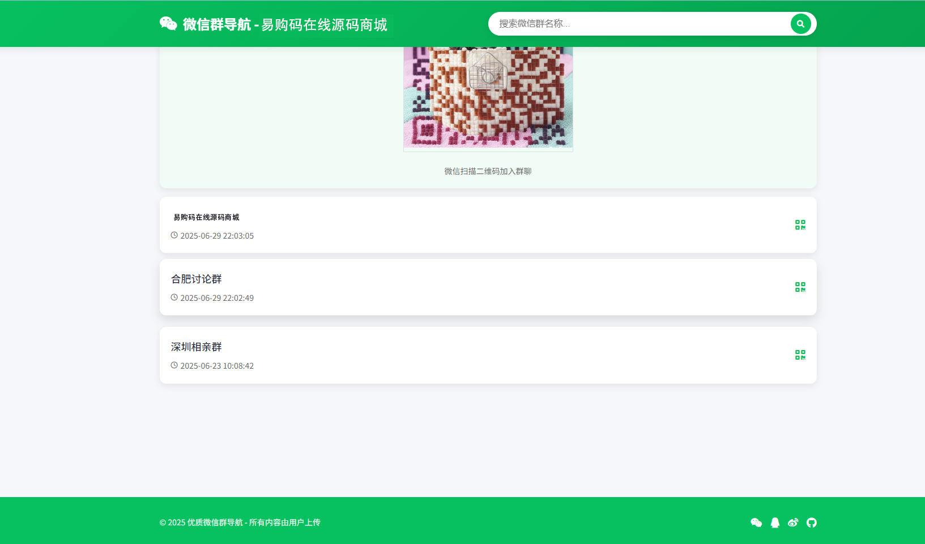Show QR code for 合肥讨论群
925x544 pixels.
coord(800,287)
